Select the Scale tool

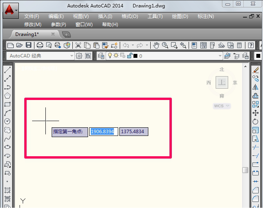pyautogui.click(x=256, y=130)
